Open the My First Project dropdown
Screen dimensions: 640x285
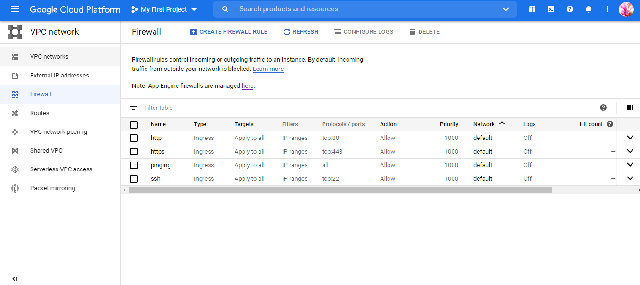coord(164,9)
